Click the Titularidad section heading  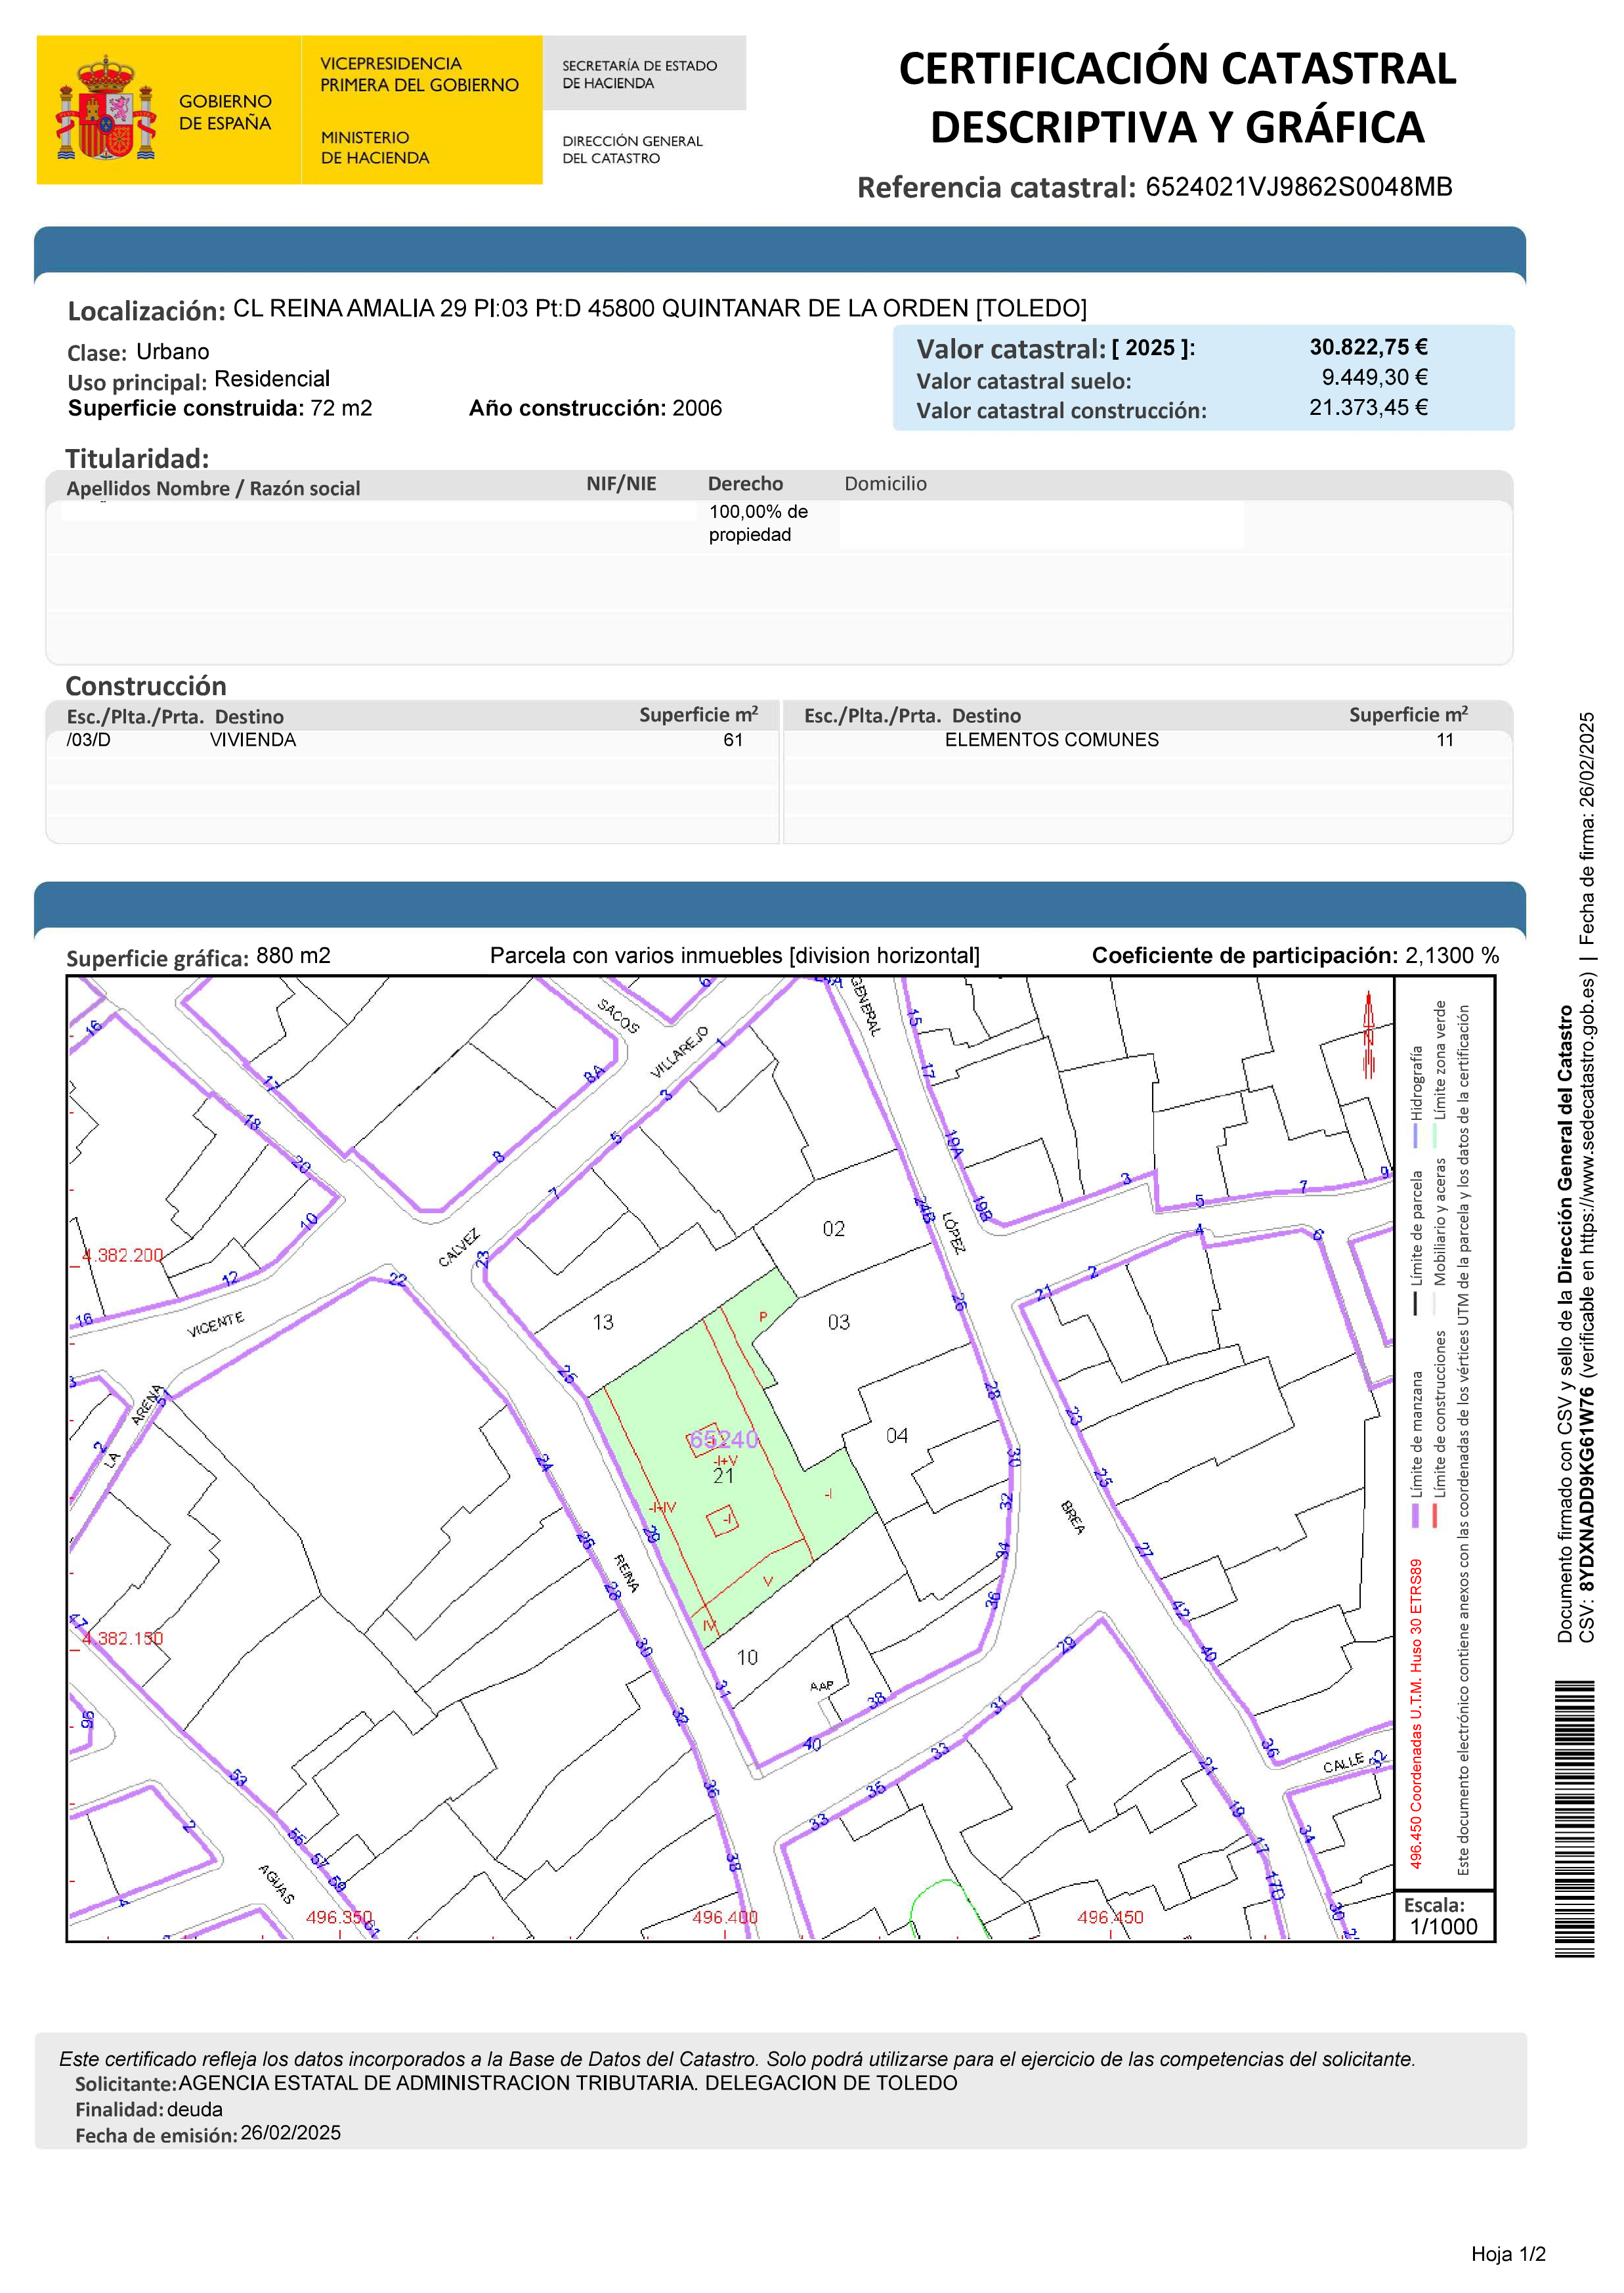pyautogui.click(x=137, y=459)
